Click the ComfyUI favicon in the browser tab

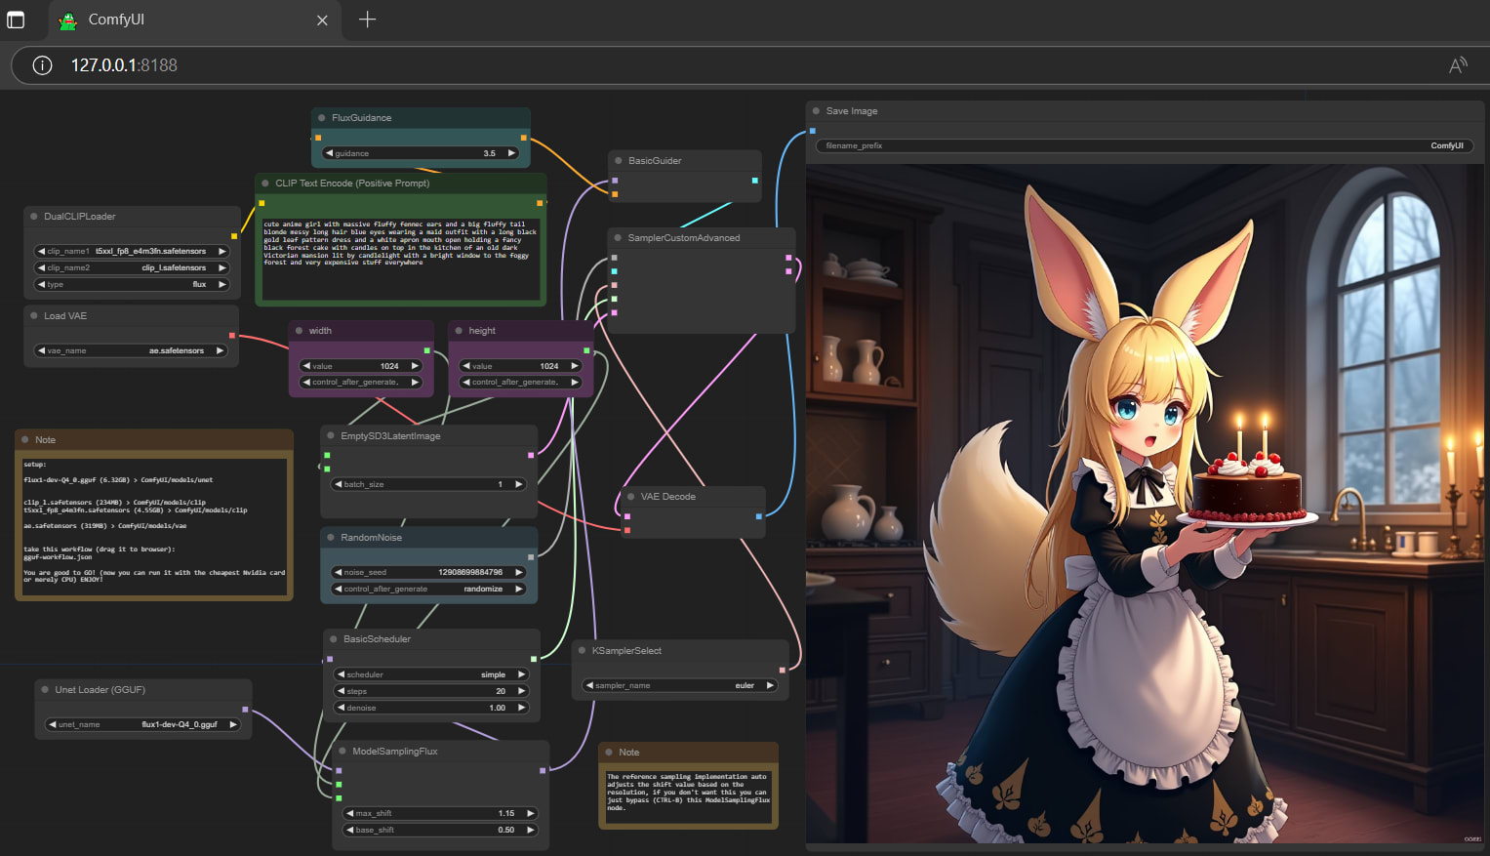click(67, 20)
